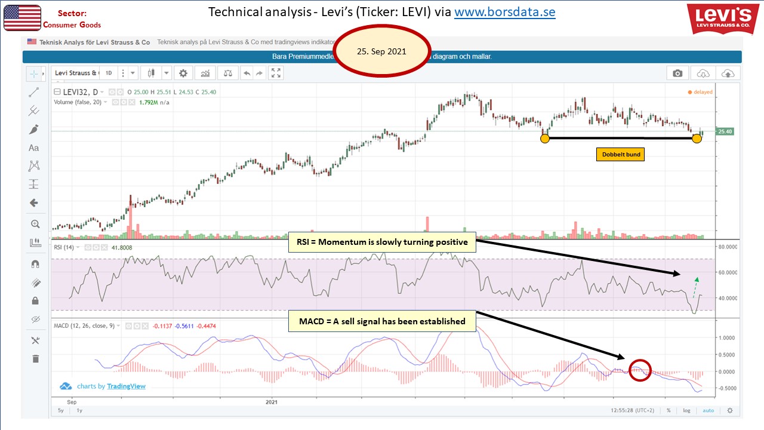Open the MACD (12, 26, close, 9) dropdown

coord(118,325)
